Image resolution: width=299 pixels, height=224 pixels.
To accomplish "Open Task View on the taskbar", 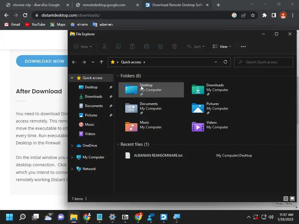I will pyautogui.click(x=35, y=217).
